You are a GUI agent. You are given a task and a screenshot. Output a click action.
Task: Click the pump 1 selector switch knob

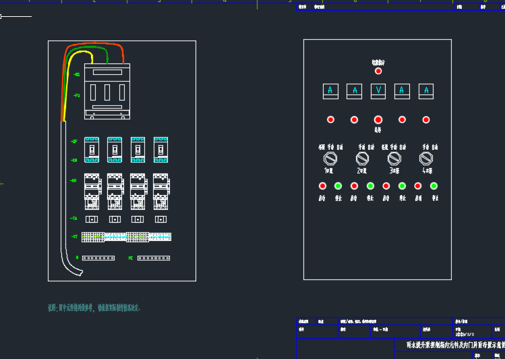click(x=330, y=159)
